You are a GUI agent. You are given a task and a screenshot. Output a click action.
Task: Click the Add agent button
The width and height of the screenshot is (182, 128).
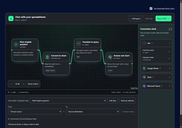pyautogui.click(x=135, y=18)
